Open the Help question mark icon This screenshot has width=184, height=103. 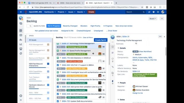[154, 12]
